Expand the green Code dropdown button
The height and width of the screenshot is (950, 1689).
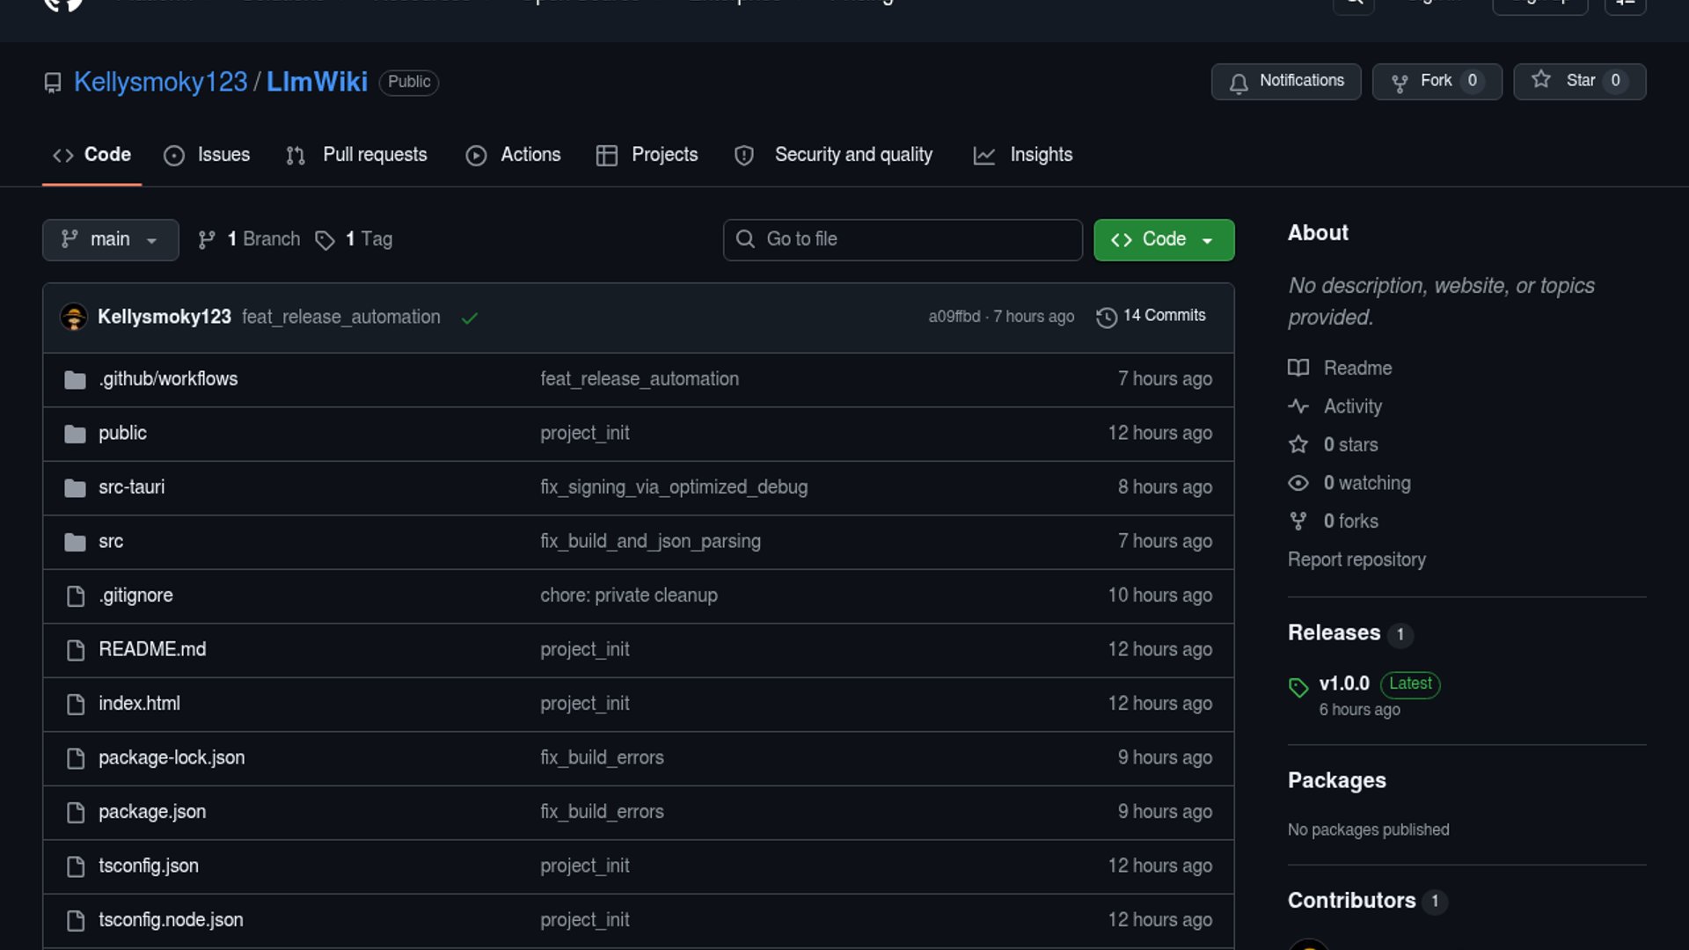tap(1163, 239)
